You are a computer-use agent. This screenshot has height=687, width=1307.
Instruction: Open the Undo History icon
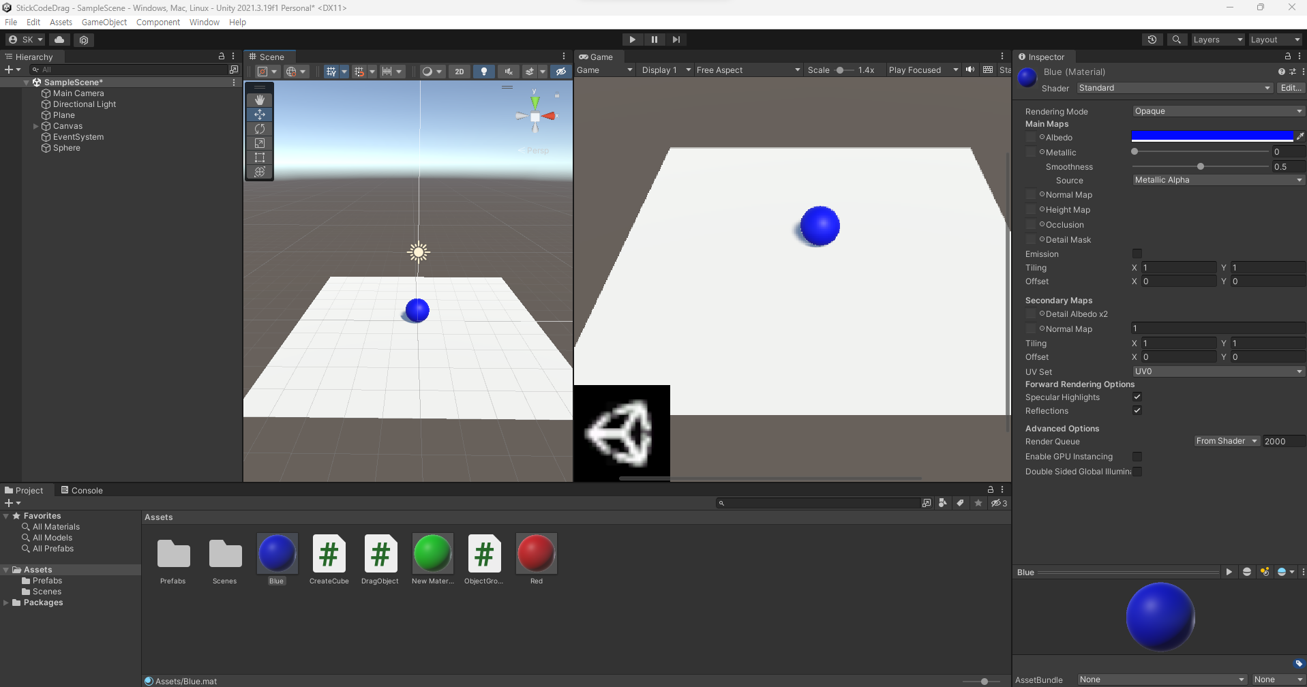click(1152, 40)
